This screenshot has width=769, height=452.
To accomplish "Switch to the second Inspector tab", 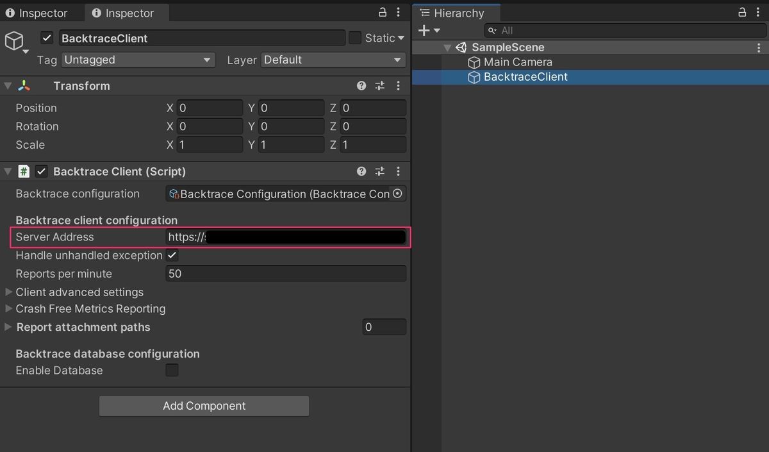I will coord(126,12).
